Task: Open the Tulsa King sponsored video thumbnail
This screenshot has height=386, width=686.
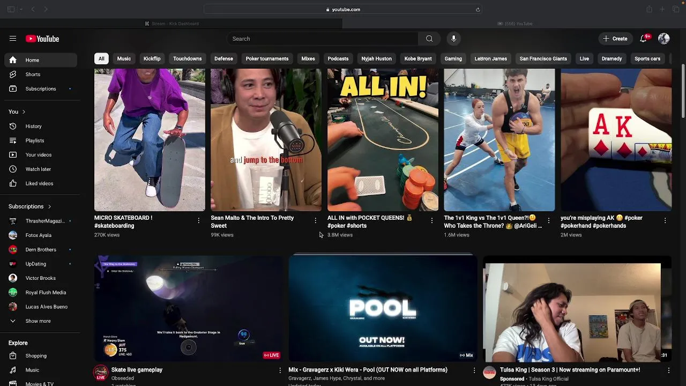Action: 577,308
